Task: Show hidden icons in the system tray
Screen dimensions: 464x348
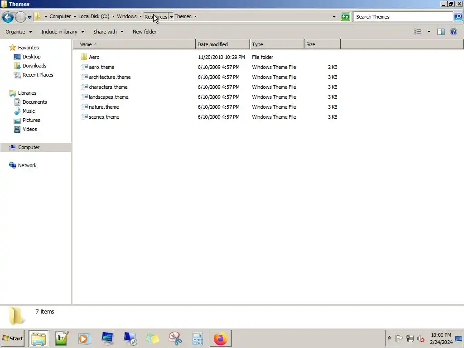Action: (389, 338)
